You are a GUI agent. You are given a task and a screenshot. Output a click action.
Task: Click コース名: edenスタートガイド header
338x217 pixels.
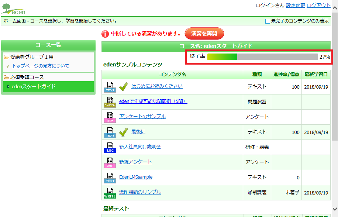click(x=216, y=46)
